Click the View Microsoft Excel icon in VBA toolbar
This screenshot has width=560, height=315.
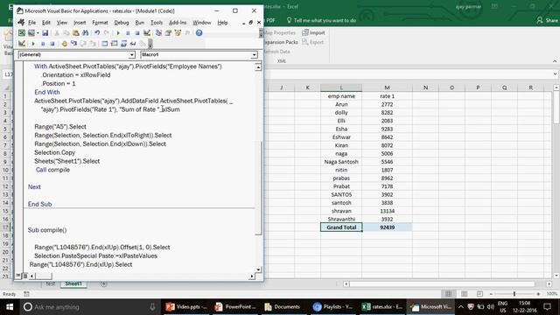(x=22, y=33)
